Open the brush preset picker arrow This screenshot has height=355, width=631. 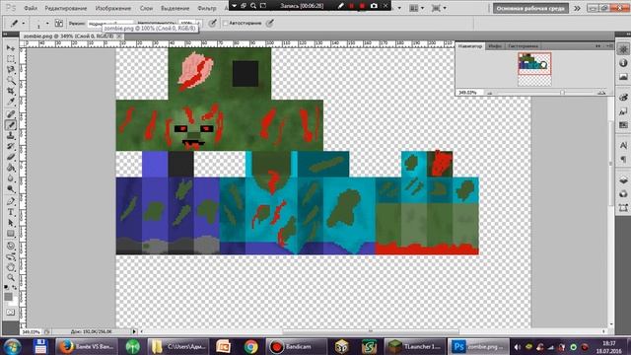tap(47, 24)
